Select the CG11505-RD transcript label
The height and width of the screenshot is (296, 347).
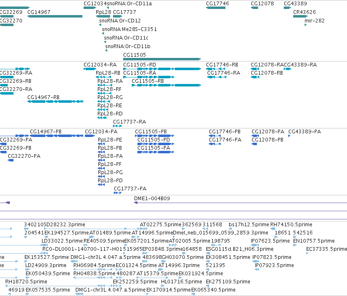(139, 64)
